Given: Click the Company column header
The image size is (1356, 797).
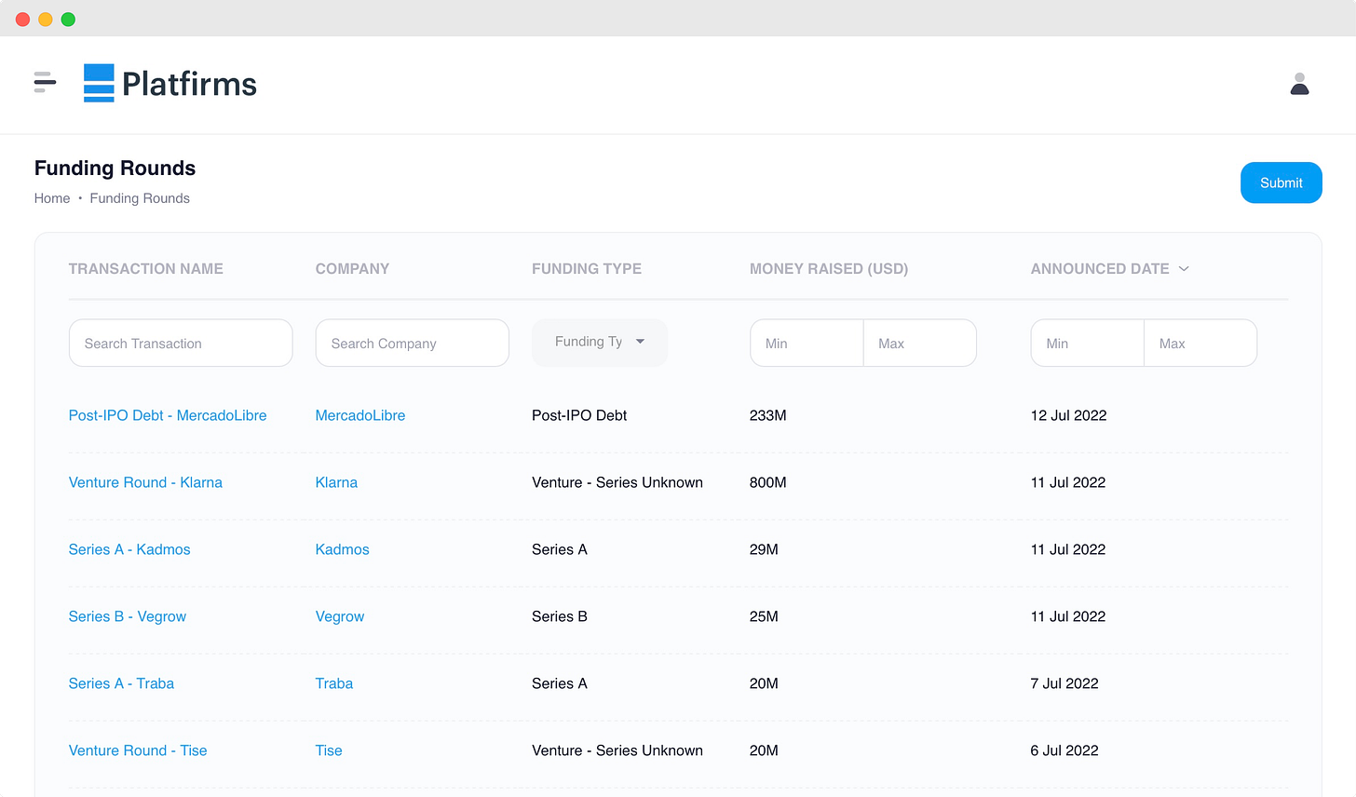Looking at the screenshot, I should point(352,268).
